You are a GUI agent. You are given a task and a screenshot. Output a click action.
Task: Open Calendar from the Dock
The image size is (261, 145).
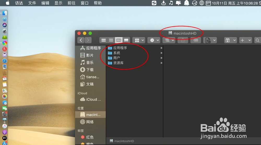pyautogui.click(x=4, y=78)
